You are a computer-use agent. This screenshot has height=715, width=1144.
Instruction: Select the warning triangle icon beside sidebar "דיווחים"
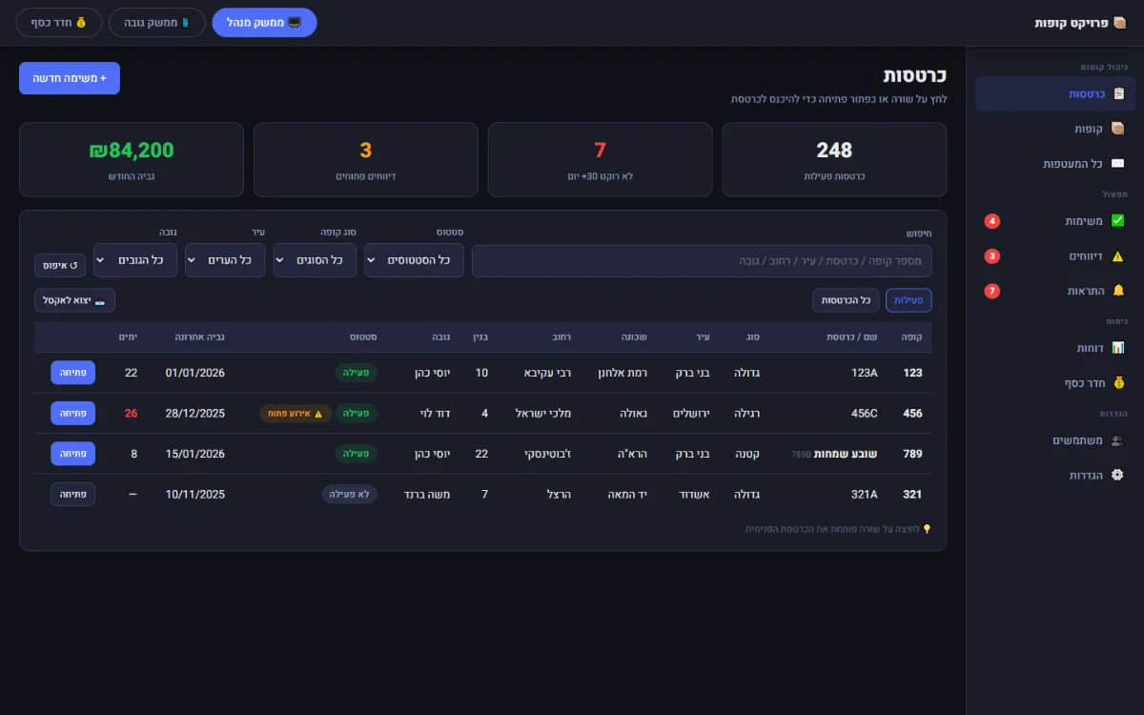tap(1118, 256)
